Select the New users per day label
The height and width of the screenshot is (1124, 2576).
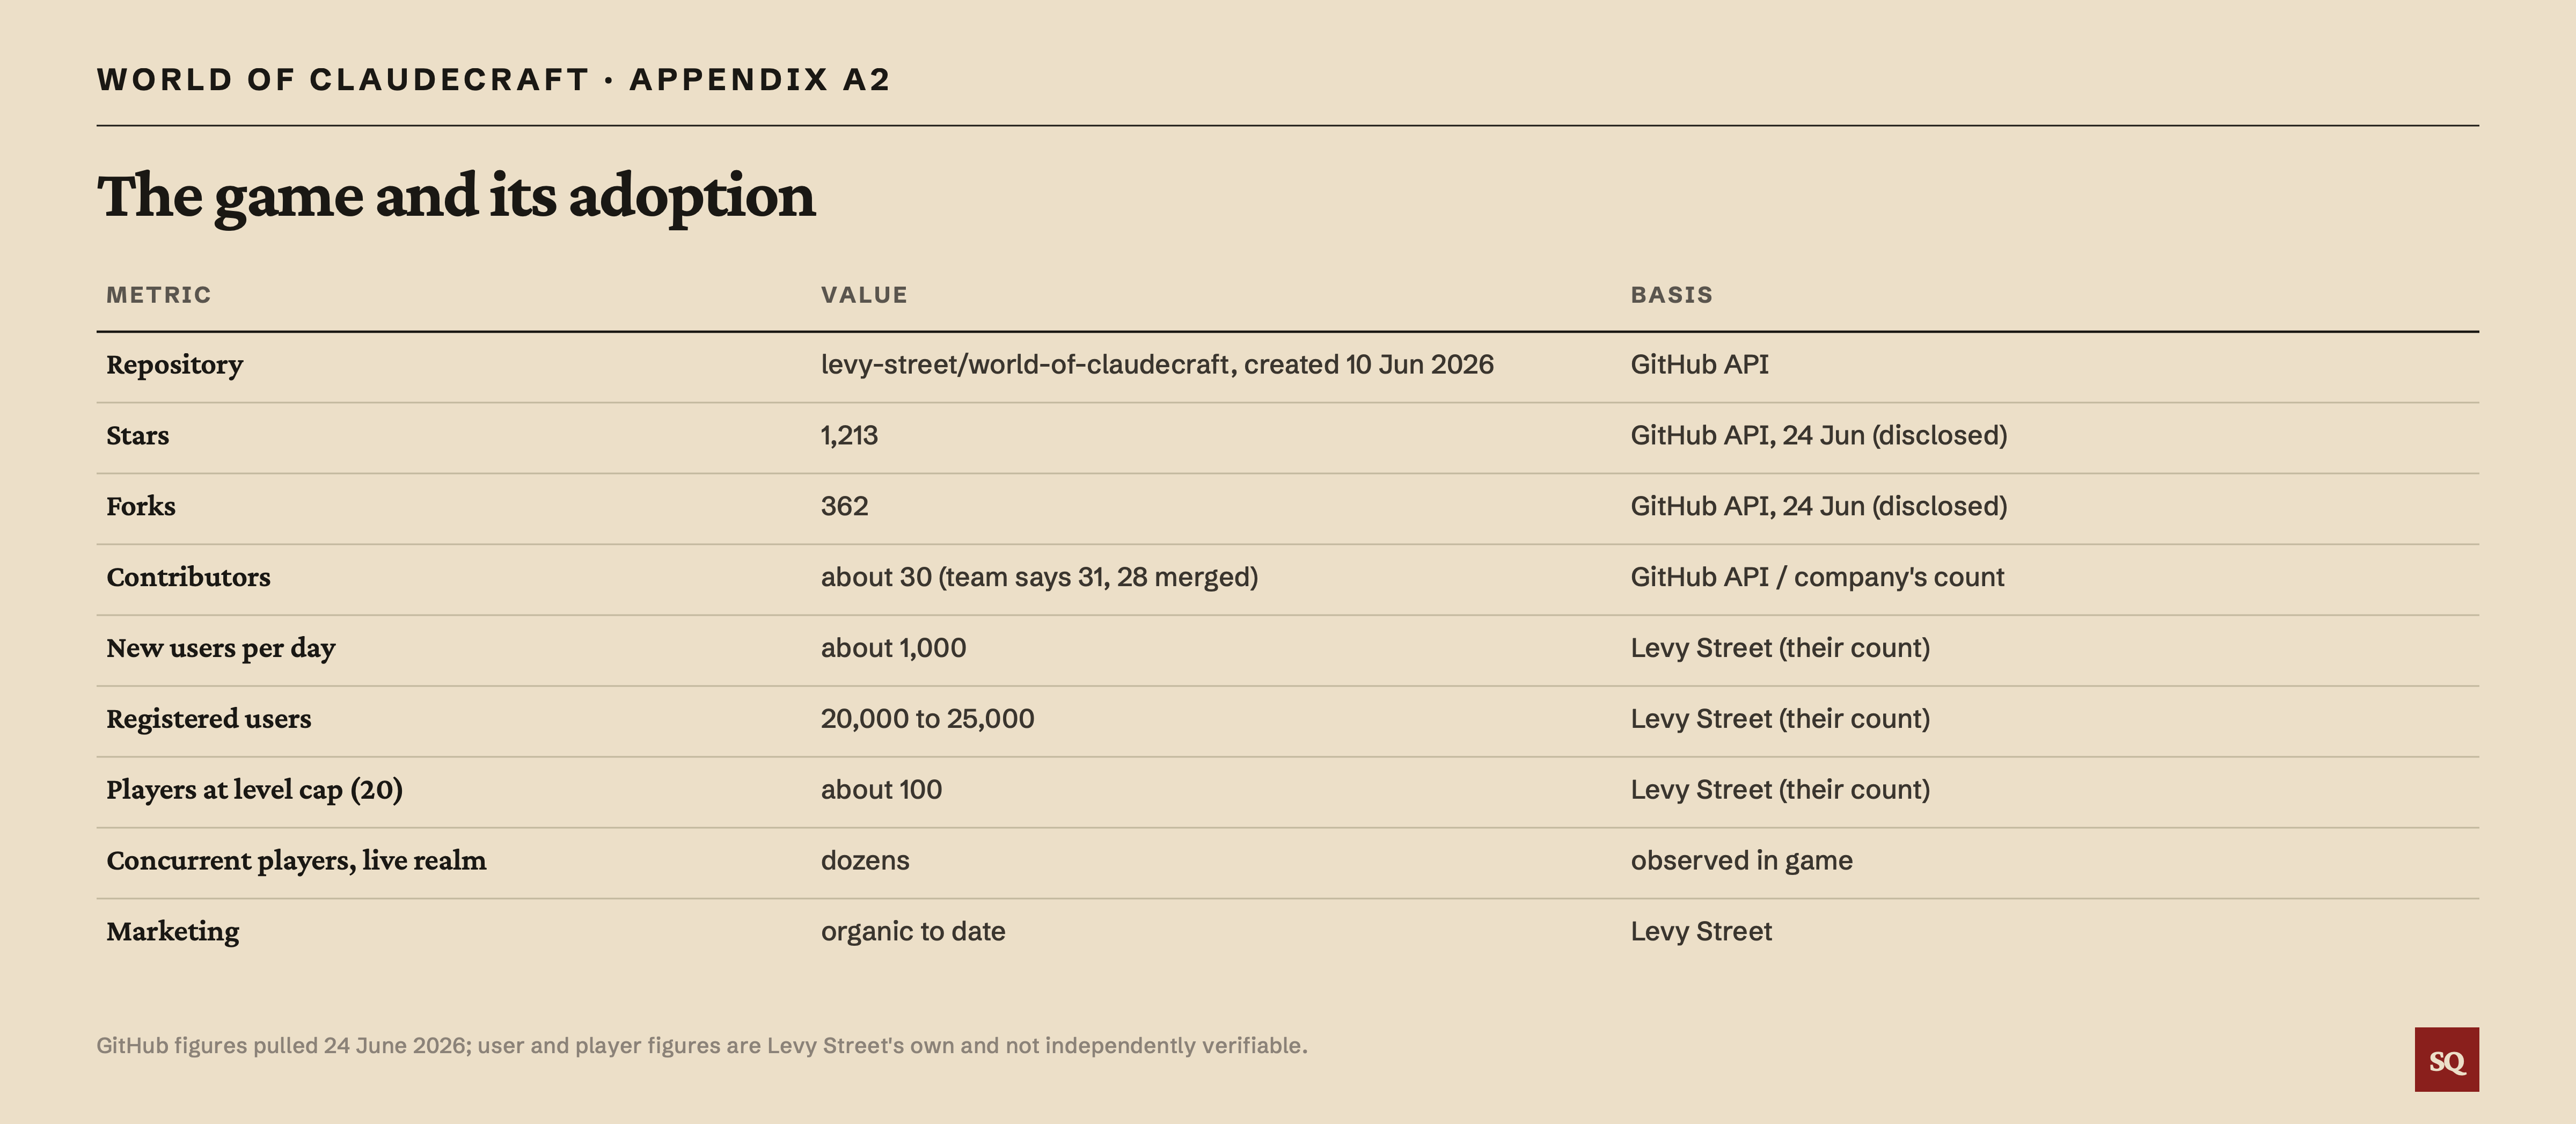pos(221,649)
